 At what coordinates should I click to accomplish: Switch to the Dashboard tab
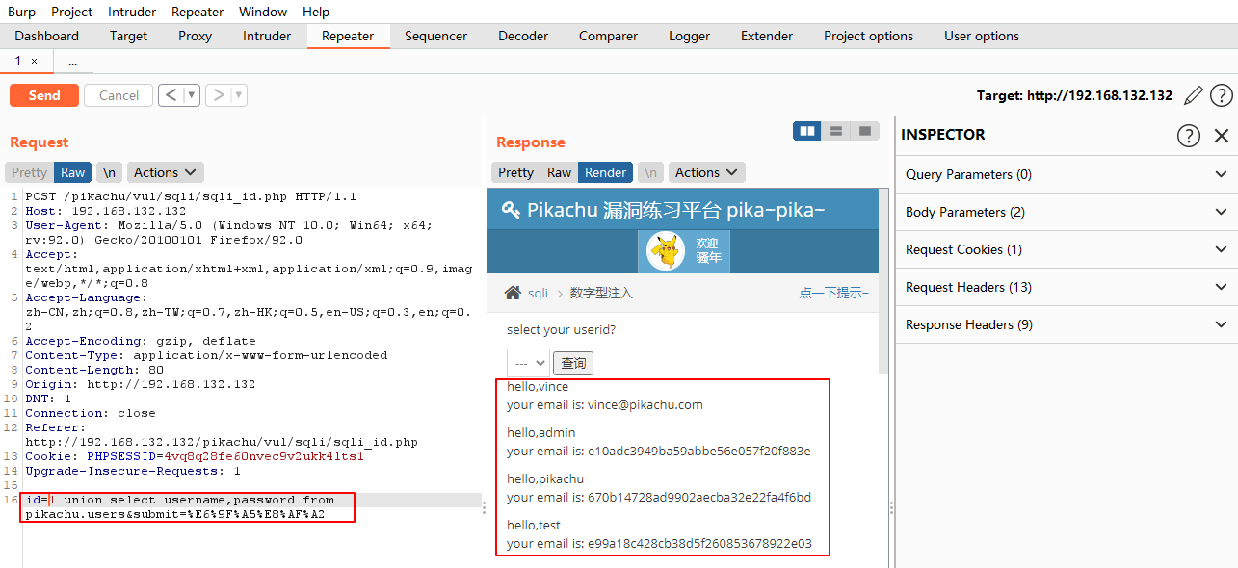47,36
